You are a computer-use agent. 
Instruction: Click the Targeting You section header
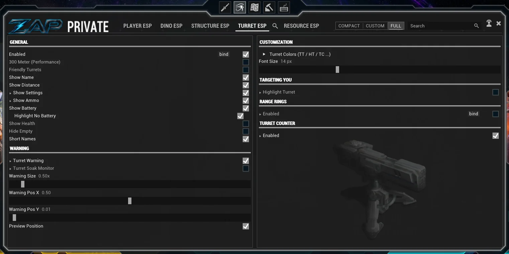276,80
